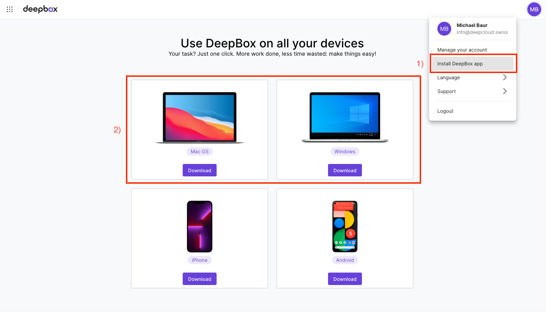Click the Android phone image
The image size is (546, 312).
click(x=345, y=227)
